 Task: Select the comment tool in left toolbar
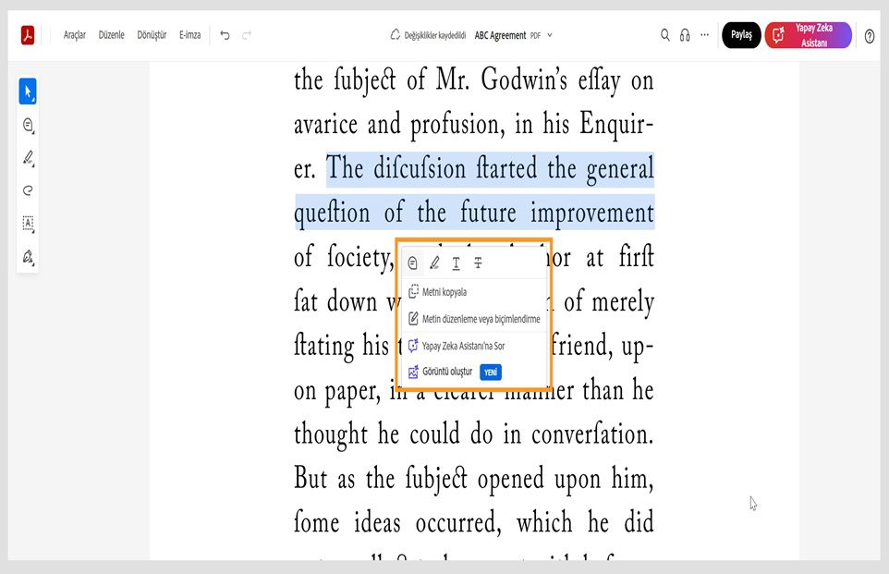click(x=28, y=125)
